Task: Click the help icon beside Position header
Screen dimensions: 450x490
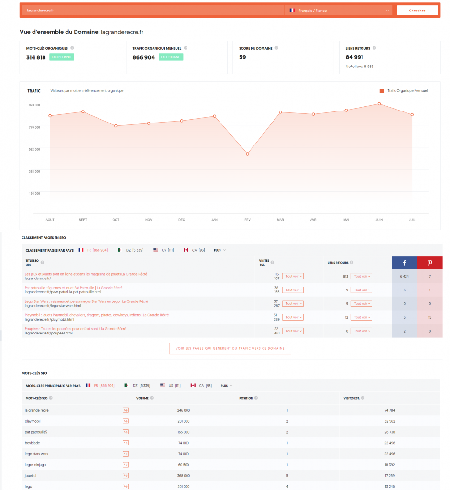Action: point(256,398)
